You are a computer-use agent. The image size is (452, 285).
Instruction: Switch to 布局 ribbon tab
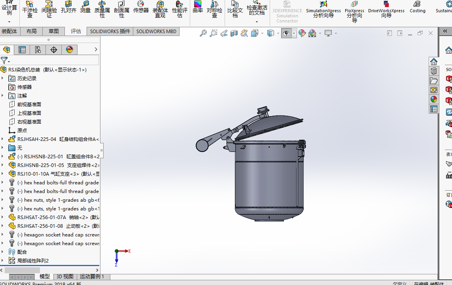point(31,31)
